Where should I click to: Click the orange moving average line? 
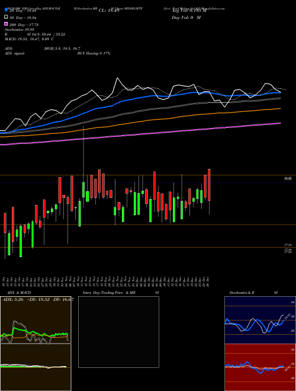pos(140,122)
